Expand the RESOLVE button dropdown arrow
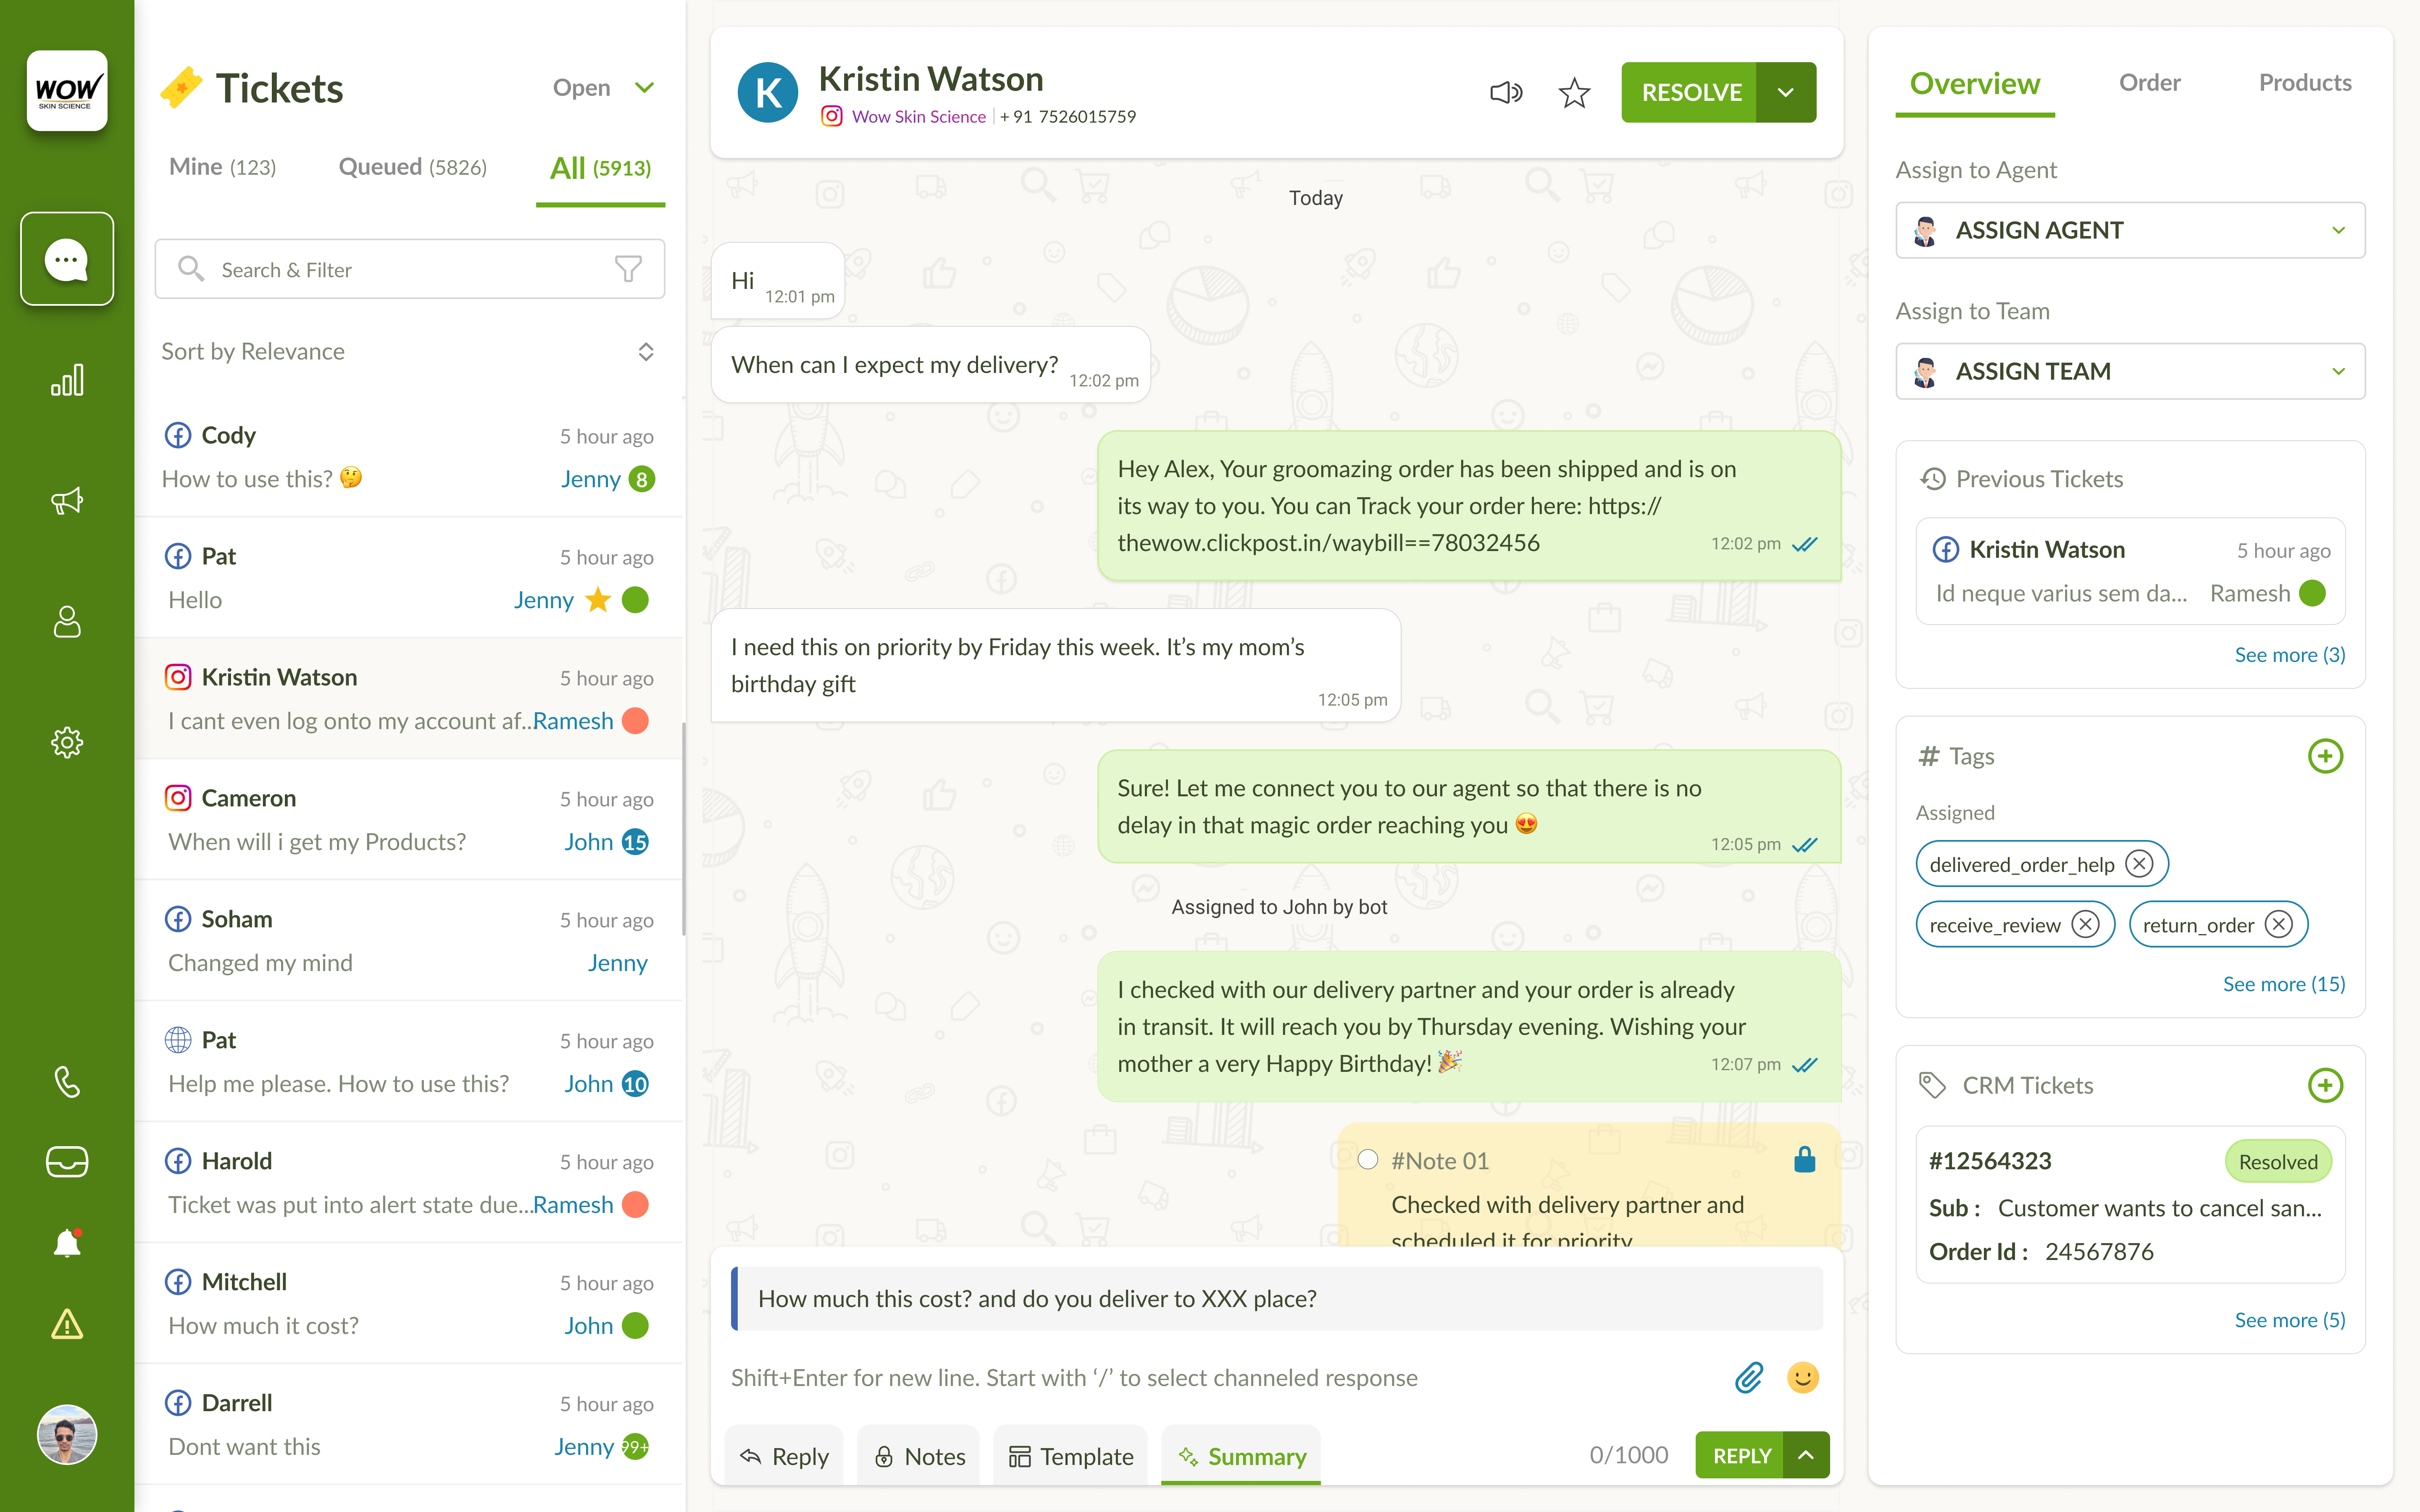 coord(1787,92)
